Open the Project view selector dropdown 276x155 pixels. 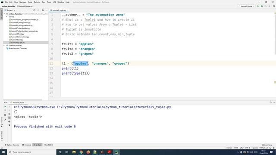coord(10,10)
